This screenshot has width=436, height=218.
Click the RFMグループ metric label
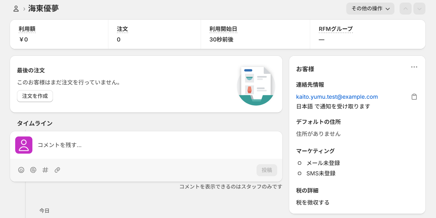pyautogui.click(x=336, y=29)
